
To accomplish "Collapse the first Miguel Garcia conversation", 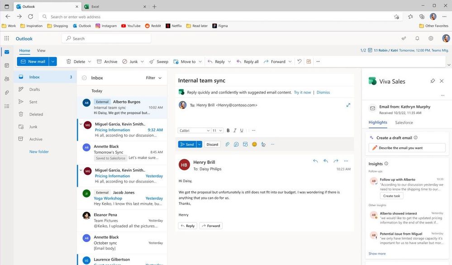I will (x=81, y=124).
